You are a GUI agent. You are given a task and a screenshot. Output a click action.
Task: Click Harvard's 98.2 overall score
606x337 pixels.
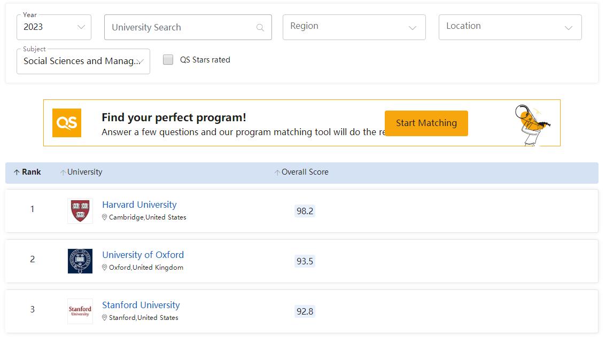[305, 211]
